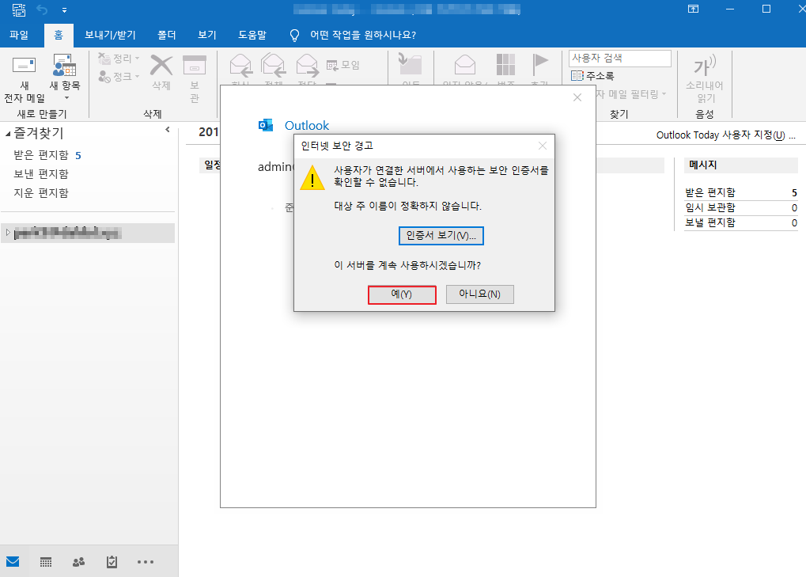Viewport: 806px width, 577px height.
Task: Open 보낸 편지함 in the favorites list
Action: (x=40, y=174)
